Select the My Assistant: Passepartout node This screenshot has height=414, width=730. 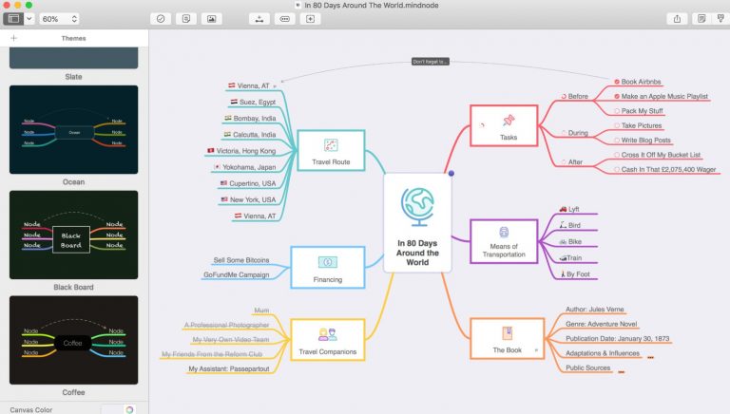[228, 368]
